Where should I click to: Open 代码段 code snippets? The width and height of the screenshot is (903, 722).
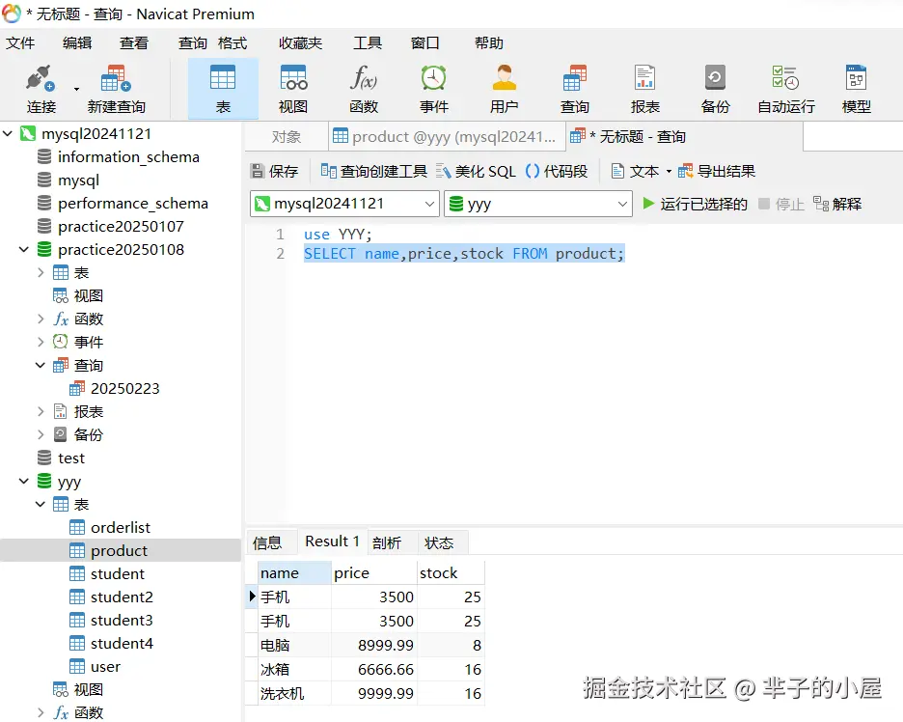(x=557, y=171)
